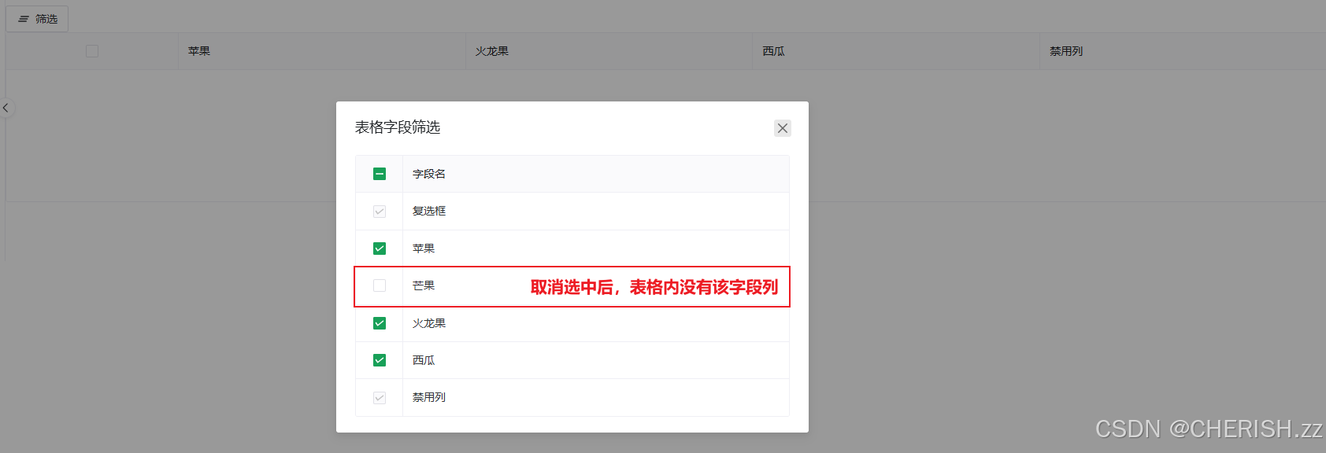Uncheck the 西瓜 field checkbox
This screenshot has height=453, width=1326.
click(380, 360)
